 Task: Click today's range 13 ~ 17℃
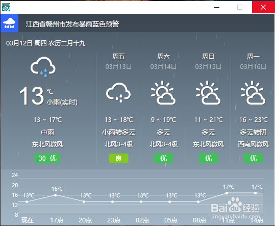tap(47, 120)
